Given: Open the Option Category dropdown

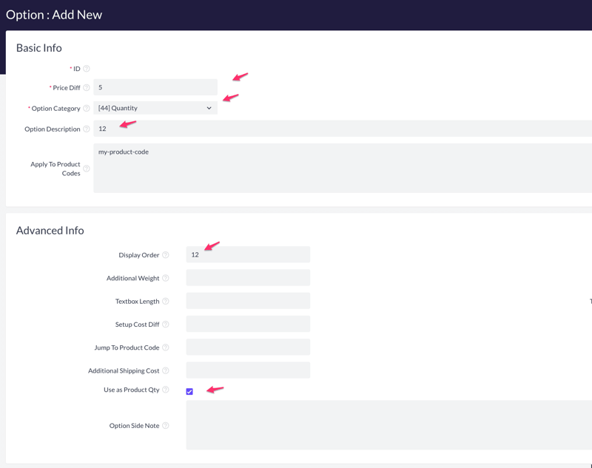Looking at the screenshot, I should point(155,108).
